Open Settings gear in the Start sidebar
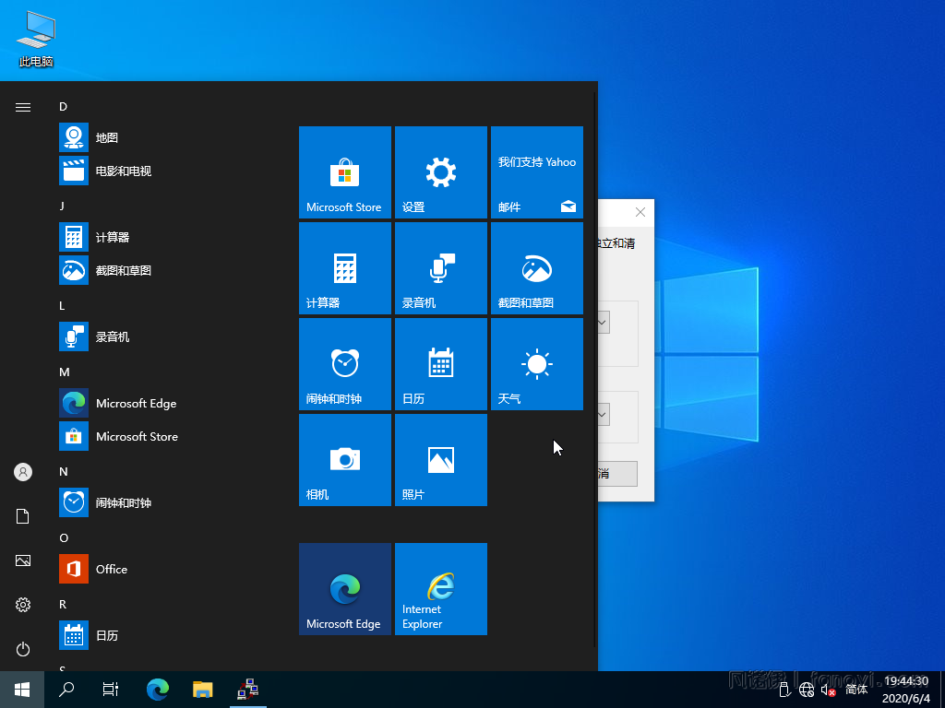This screenshot has width=945, height=708. (23, 605)
